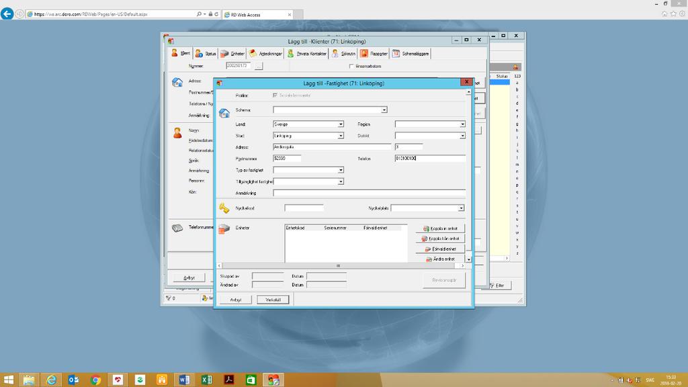
Task: Click the Koppla från enhet button
Action: [440, 239]
